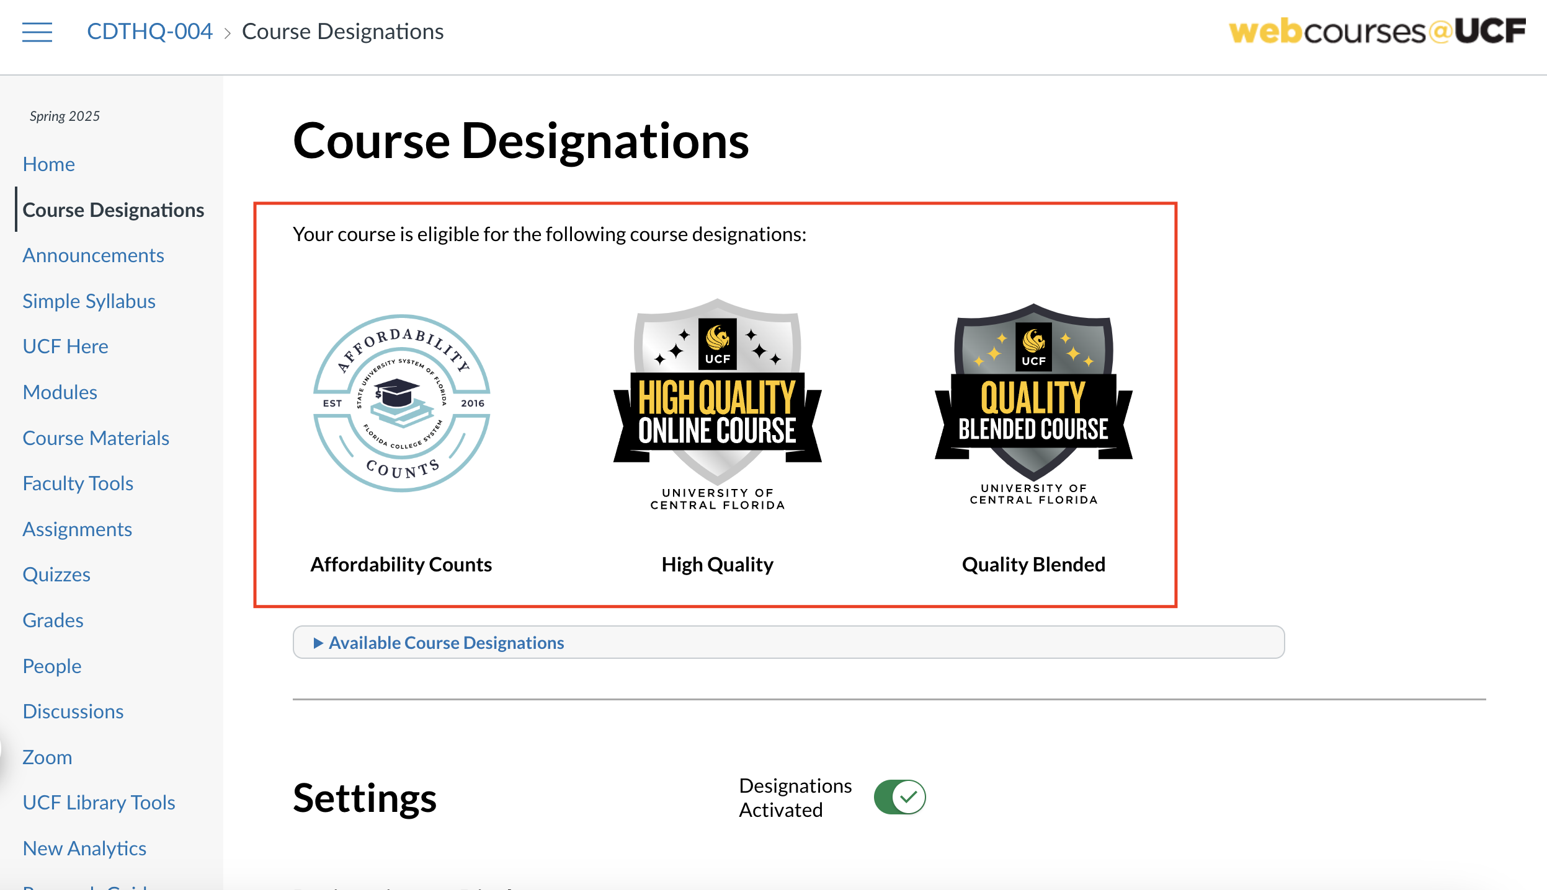
Task: Click the High Quality label text
Action: tap(718, 565)
